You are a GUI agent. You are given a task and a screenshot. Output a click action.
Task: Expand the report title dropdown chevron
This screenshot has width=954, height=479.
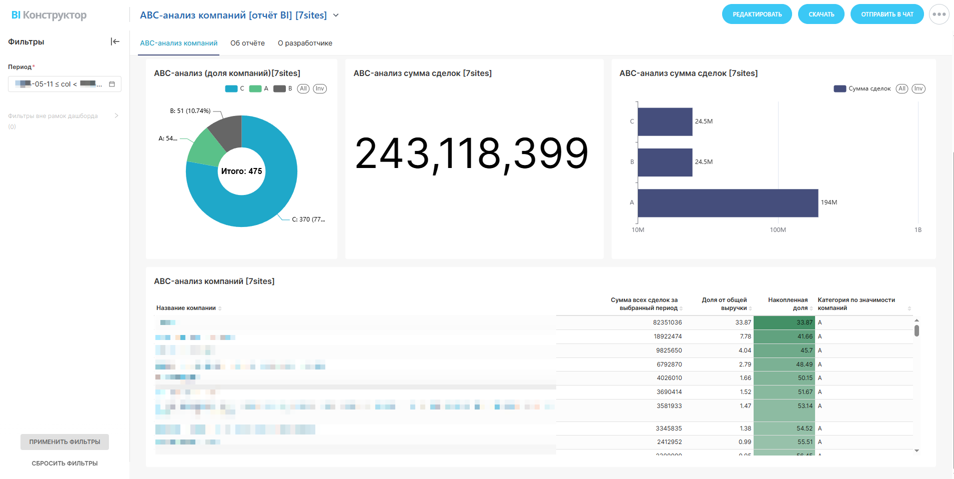(336, 15)
